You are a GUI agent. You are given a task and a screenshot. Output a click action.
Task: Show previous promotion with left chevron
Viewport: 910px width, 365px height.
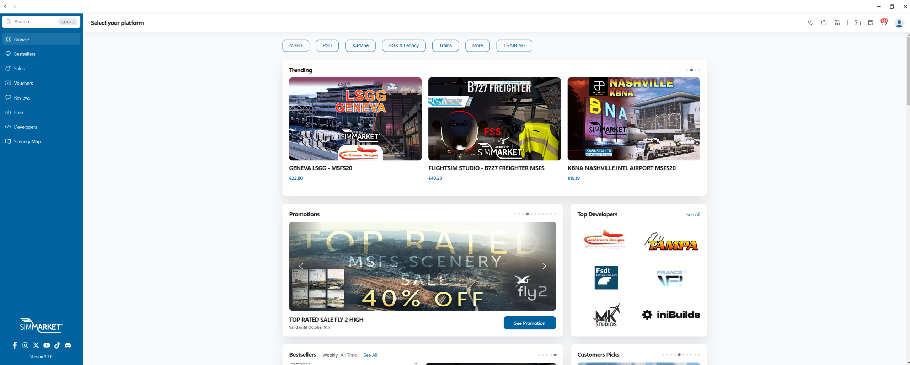pyautogui.click(x=301, y=266)
